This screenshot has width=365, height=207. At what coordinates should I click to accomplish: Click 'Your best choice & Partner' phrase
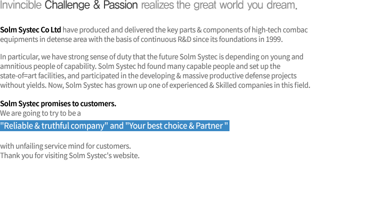point(176,126)
